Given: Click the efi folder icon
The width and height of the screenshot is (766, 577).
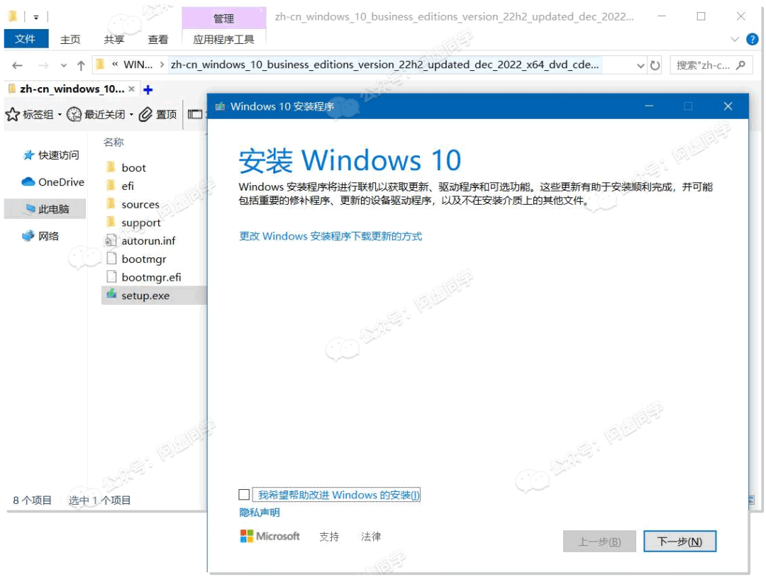Looking at the screenshot, I should click(x=111, y=186).
